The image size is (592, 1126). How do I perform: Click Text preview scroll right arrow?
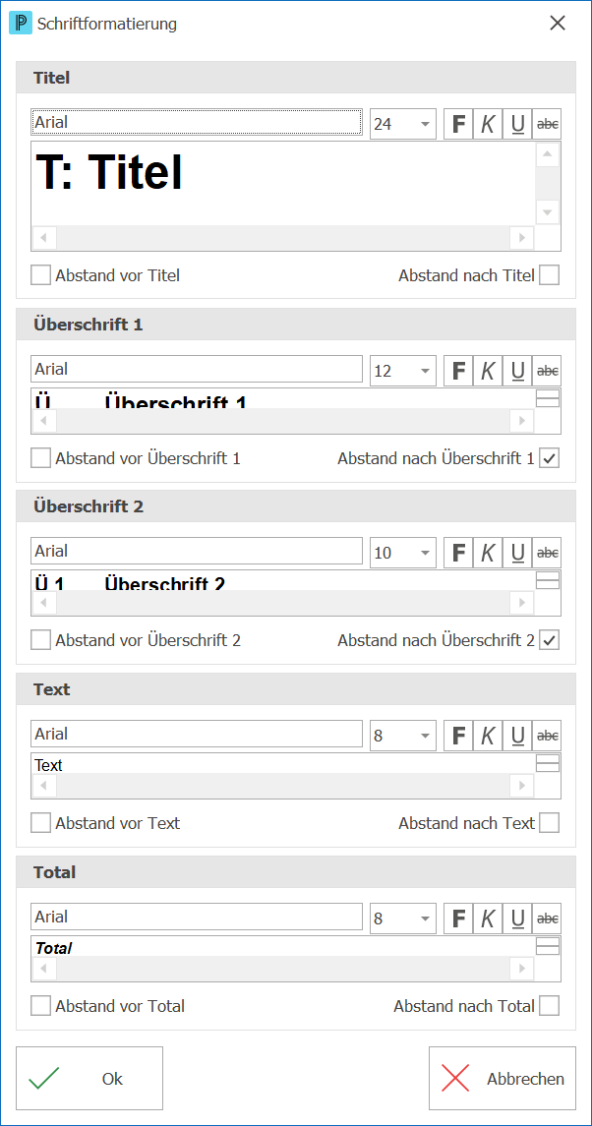point(521,786)
